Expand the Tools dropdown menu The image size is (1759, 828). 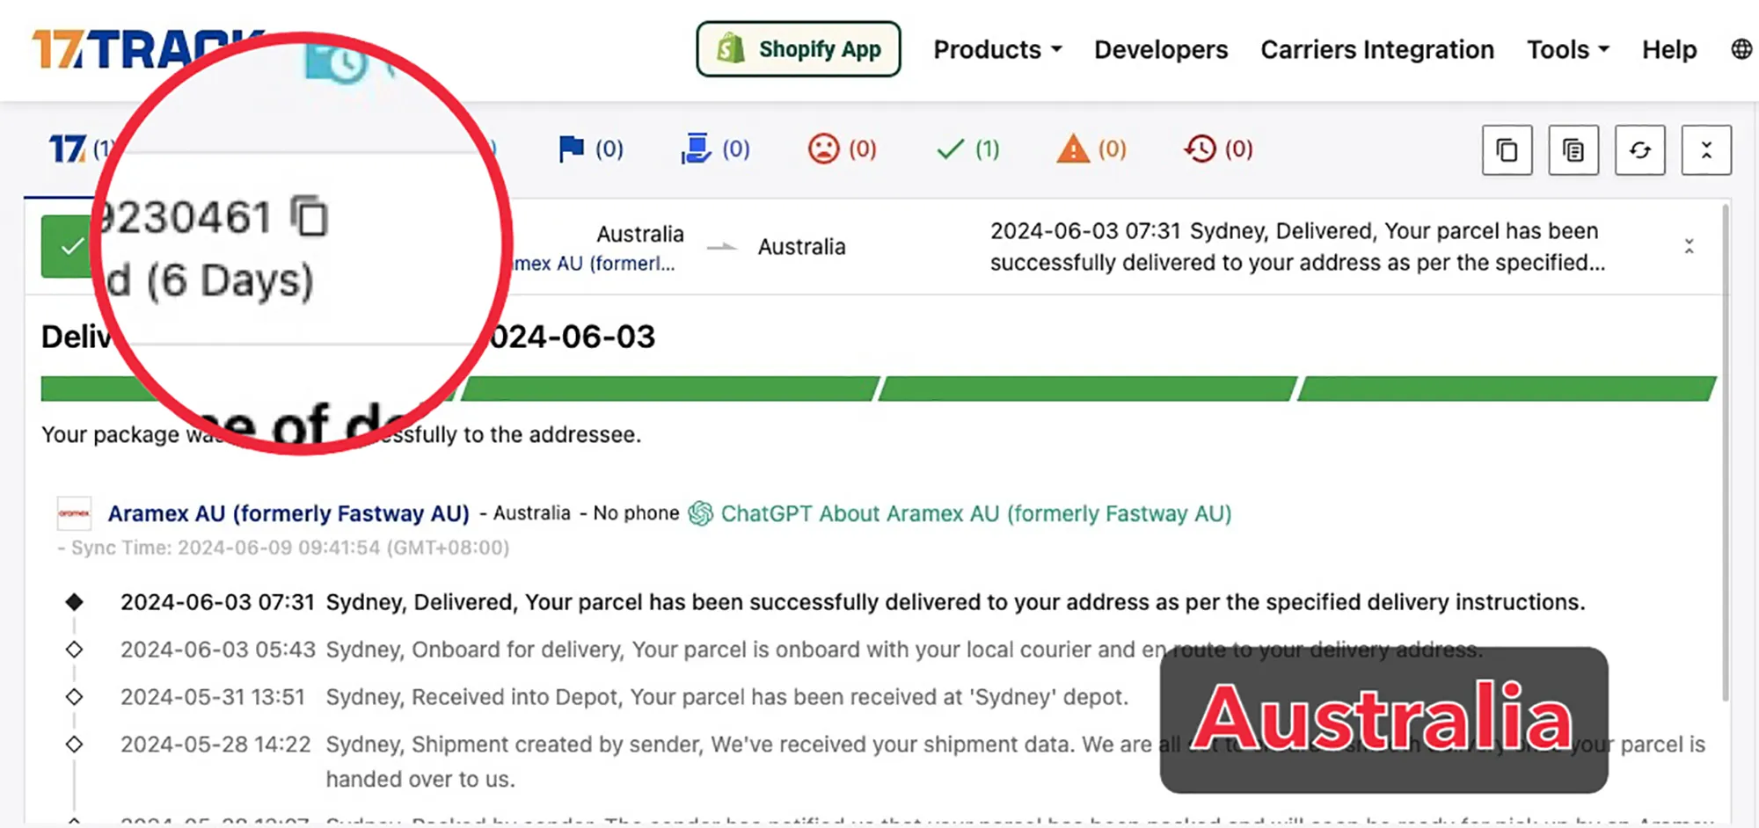1568,49
